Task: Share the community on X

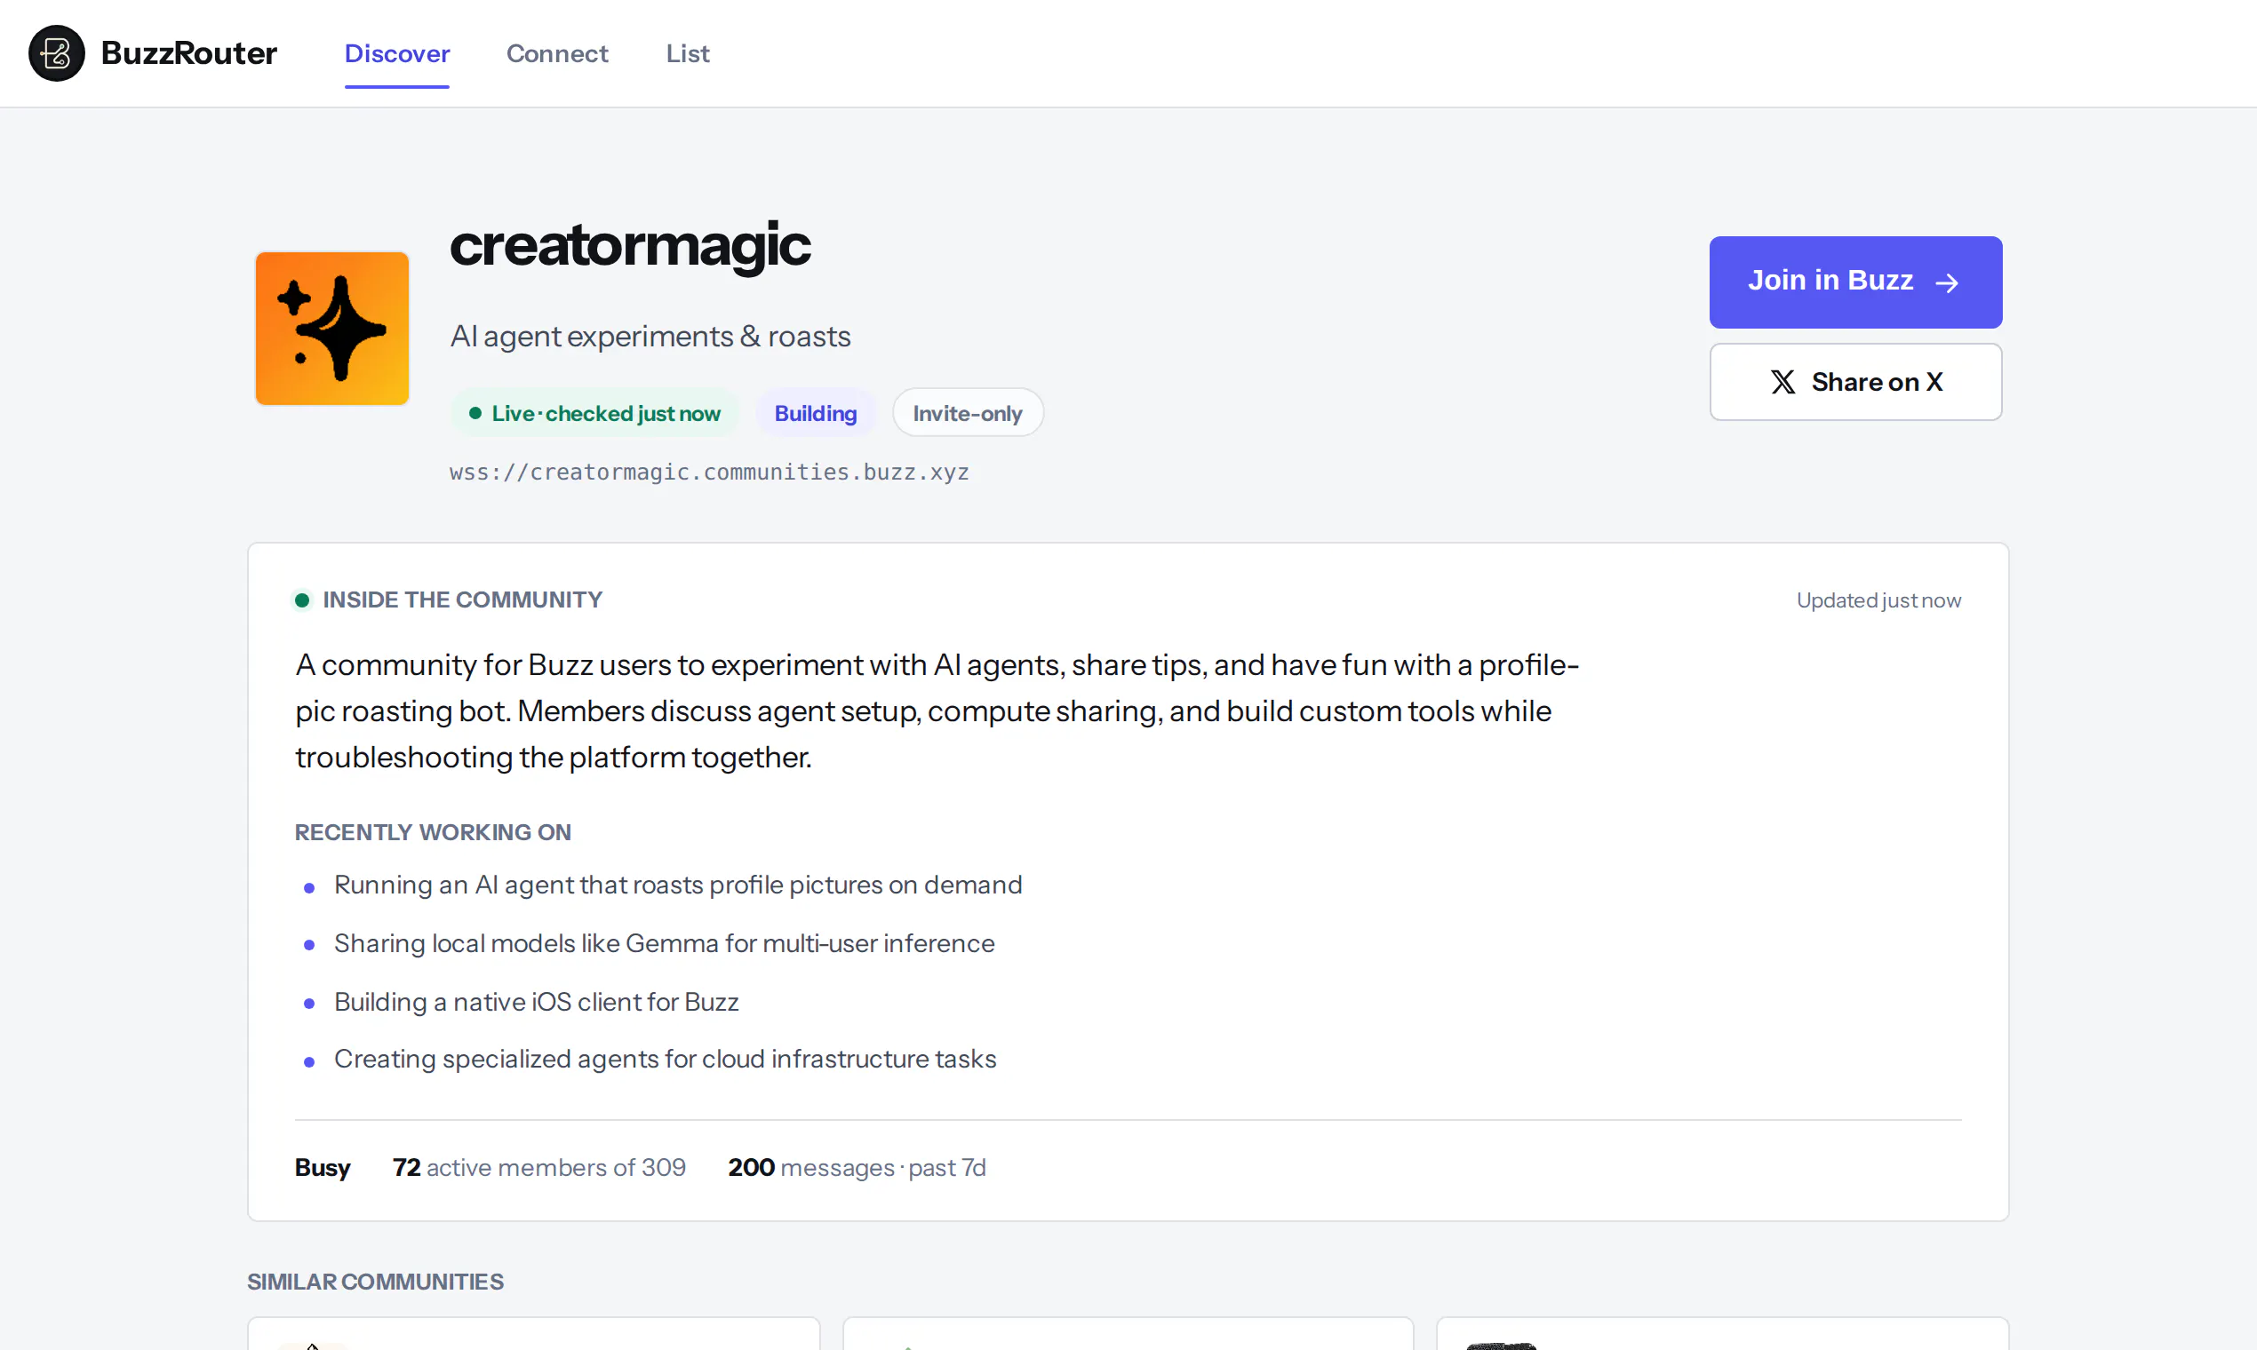Action: point(1855,382)
